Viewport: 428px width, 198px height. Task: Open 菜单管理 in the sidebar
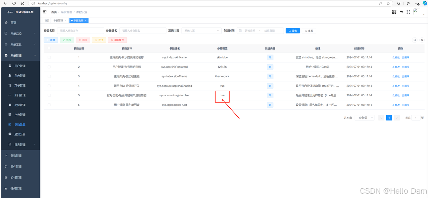pyautogui.click(x=20, y=85)
